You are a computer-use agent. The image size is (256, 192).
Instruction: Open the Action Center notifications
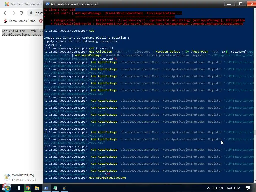pyautogui.click(x=248, y=188)
